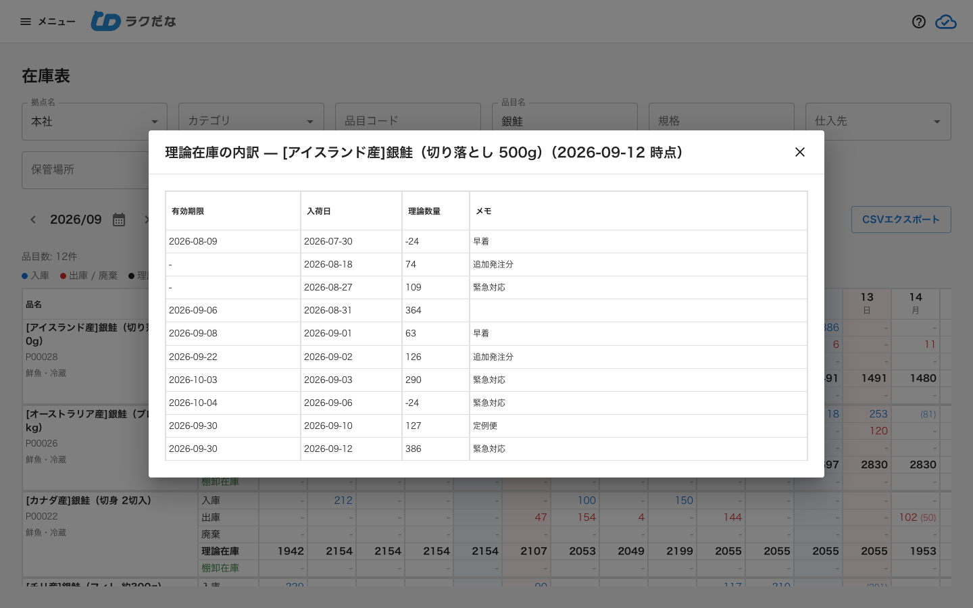Select the 有効期限 2026-08-09 cell
This screenshot has width=973, height=608.
tap(233, 241)
